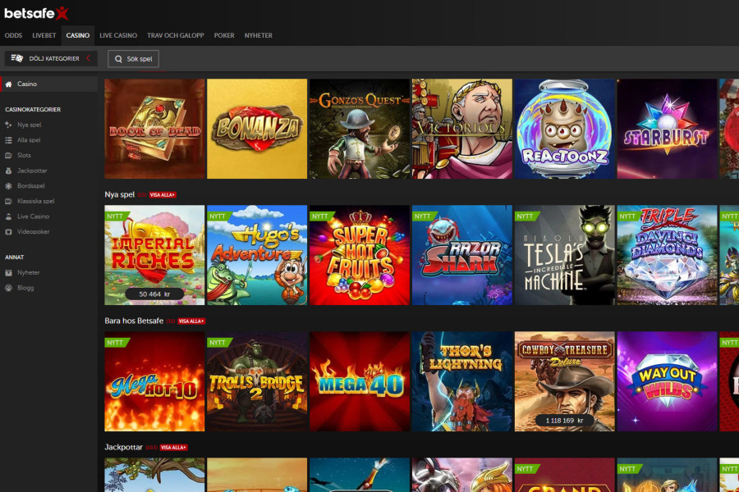Launch the Reactoonz game
739x492 pixels.
point(565,129)
